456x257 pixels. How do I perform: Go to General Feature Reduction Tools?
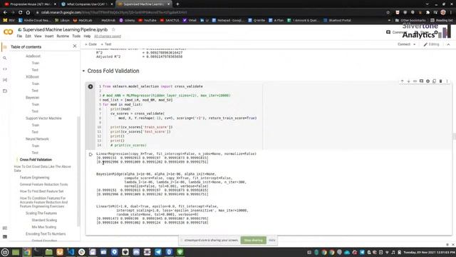point(43,184)
